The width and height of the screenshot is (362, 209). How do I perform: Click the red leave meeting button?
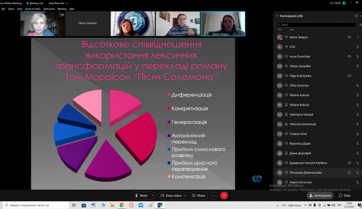tap(224, 195)
